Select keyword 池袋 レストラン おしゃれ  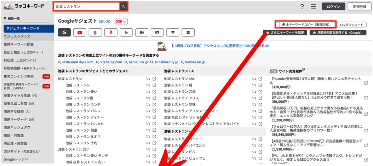coord(85,124)
